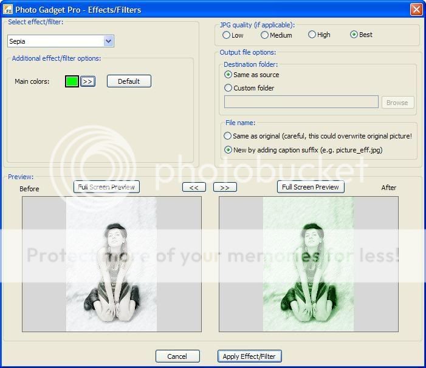The image size is (426, 368).
Task: Click the Apply Effect/Filter button
Action: [250, 356]
